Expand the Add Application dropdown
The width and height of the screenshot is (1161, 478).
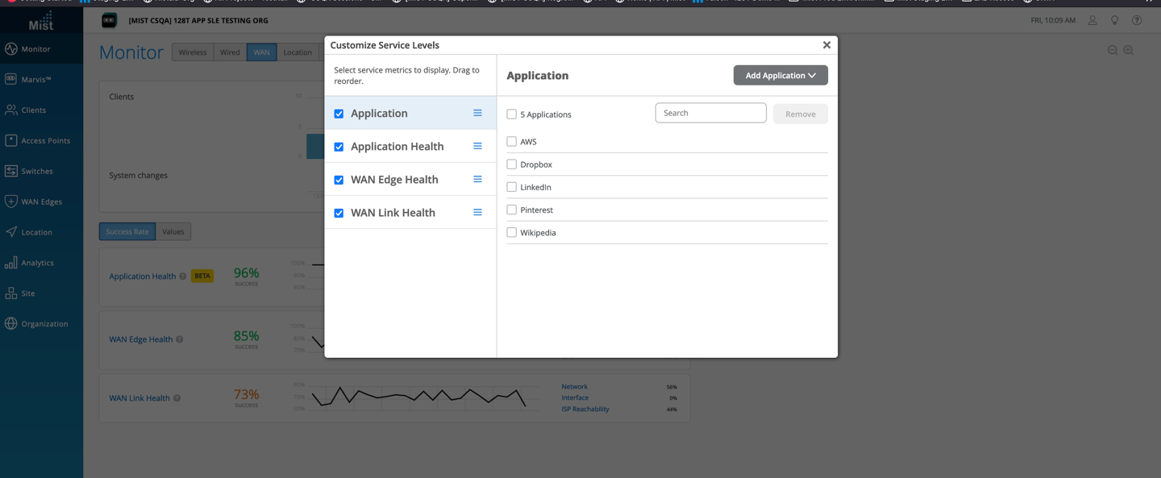tap(780, 75)
